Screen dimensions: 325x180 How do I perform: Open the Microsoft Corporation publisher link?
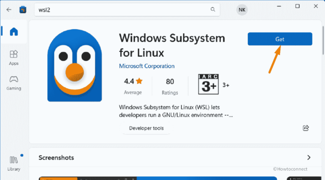pyautogui.click(x=147, y=66)
